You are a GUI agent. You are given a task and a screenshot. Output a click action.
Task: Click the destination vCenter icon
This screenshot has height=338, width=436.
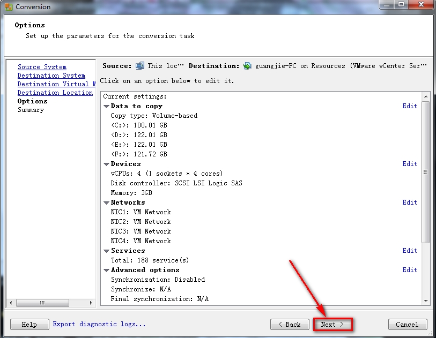click(247, 66)
